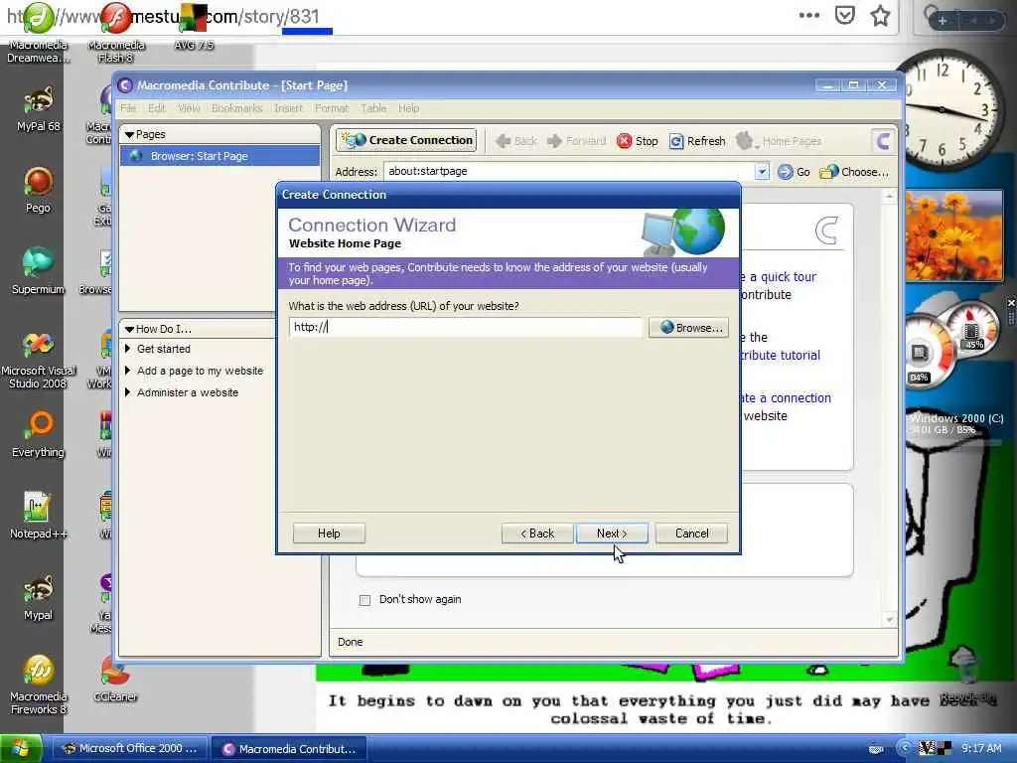
Task: Click the disabled Home Pages toolbar button
Action: pos(780,141)
